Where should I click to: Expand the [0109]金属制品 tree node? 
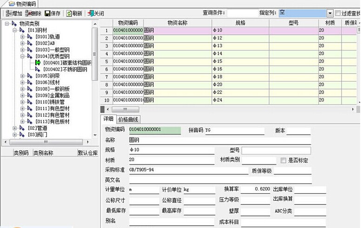[22, 95]
